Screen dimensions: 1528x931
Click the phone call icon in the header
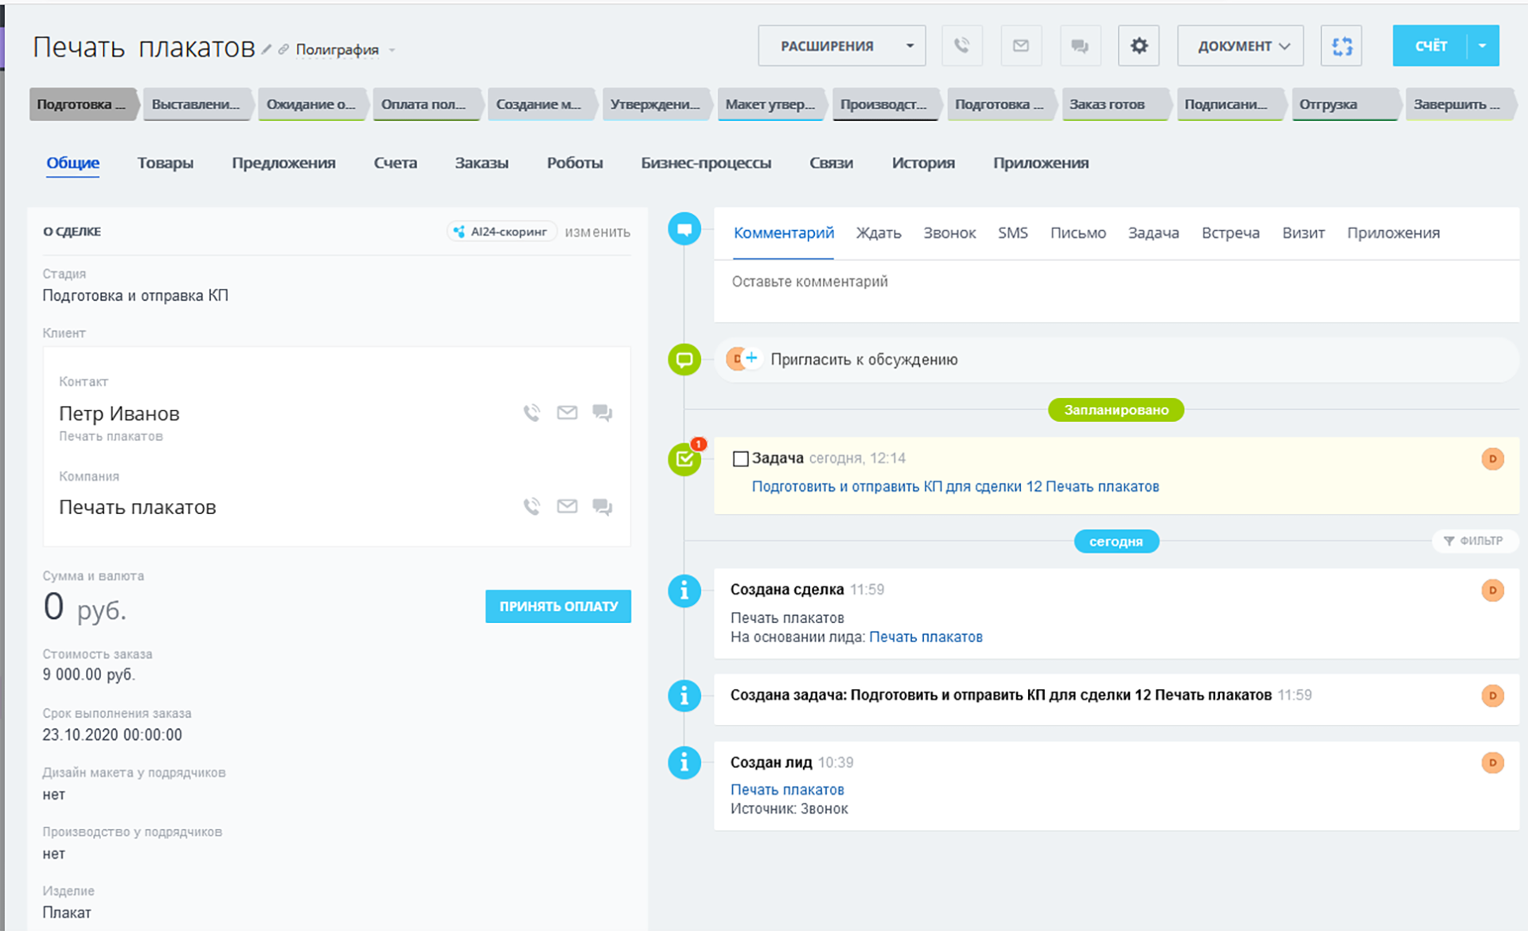pyautogui.click(x=961, y=46)
